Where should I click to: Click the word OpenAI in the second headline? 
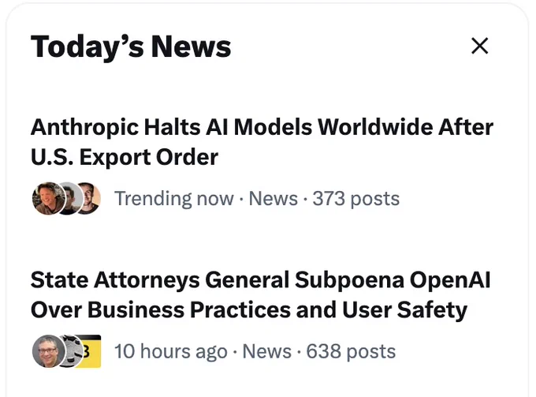[450, 280]
